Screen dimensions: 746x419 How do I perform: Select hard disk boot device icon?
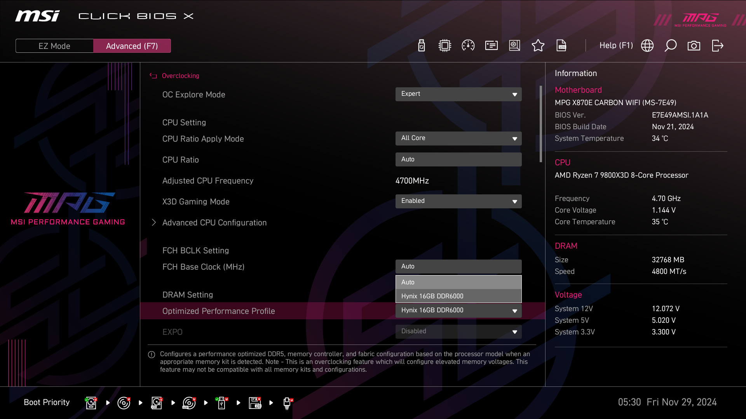tap(91, 403)
